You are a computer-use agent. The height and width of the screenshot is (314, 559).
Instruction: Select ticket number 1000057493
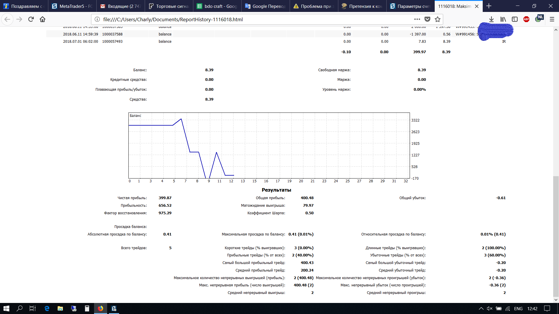[112, 42]
